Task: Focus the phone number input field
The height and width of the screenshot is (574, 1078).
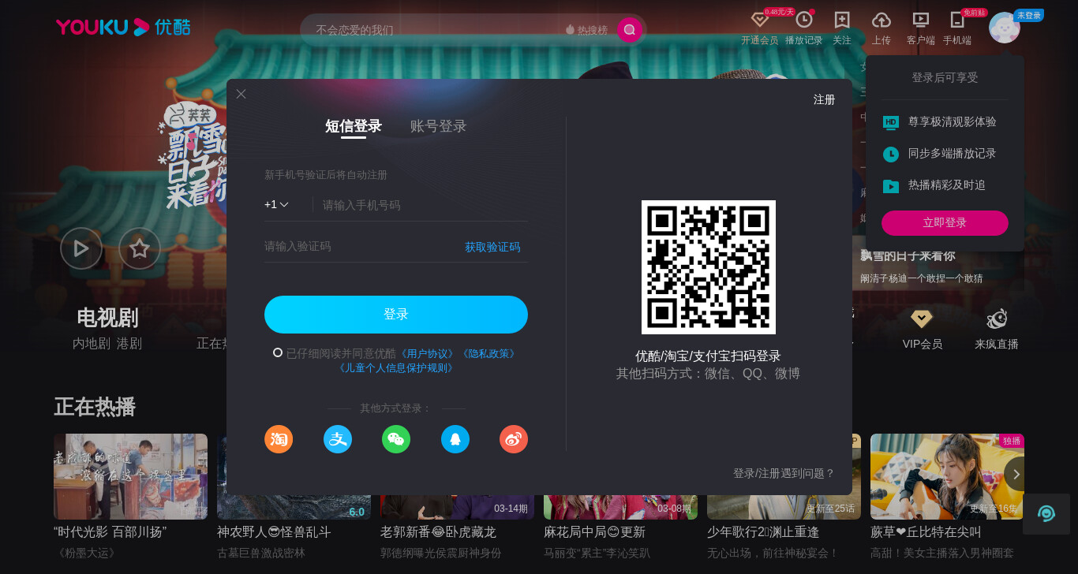Action: point(425,205)
